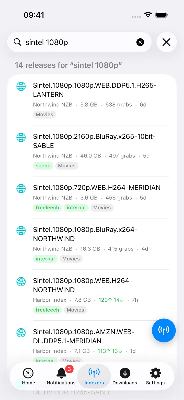Open the AMZN WEB-DL DDP5.1-MERIDIAN release
This screenshot has width=184, height=400.
tap(92, 342)
